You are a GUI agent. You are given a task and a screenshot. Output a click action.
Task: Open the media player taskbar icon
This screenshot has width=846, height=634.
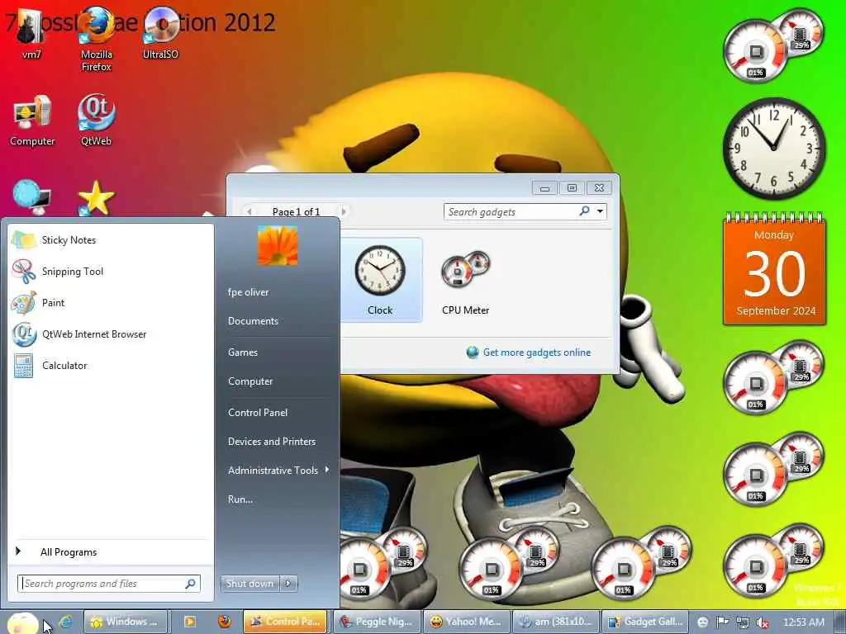(x=190, y=622)
